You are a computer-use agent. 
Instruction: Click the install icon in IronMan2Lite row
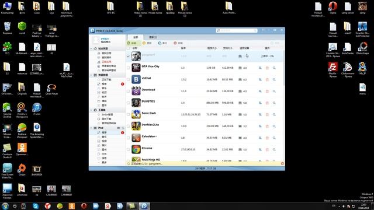(260, 126)
